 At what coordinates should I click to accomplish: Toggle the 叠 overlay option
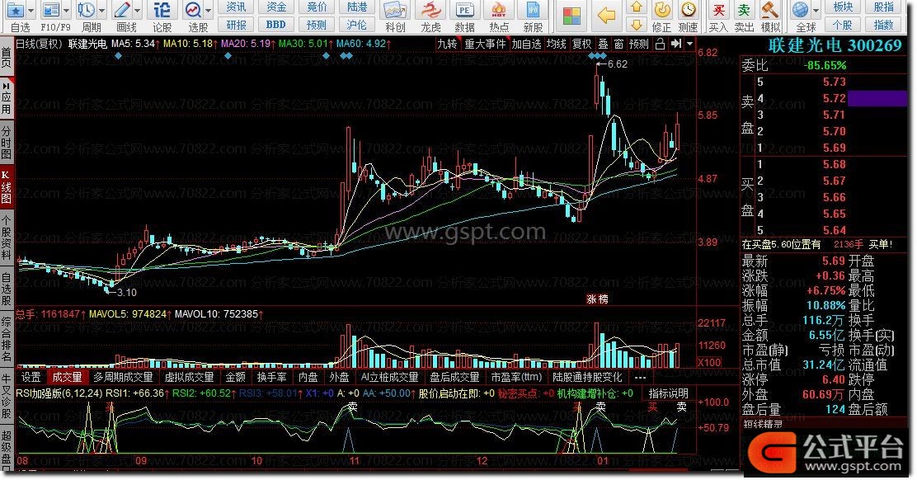coord(603,44)
